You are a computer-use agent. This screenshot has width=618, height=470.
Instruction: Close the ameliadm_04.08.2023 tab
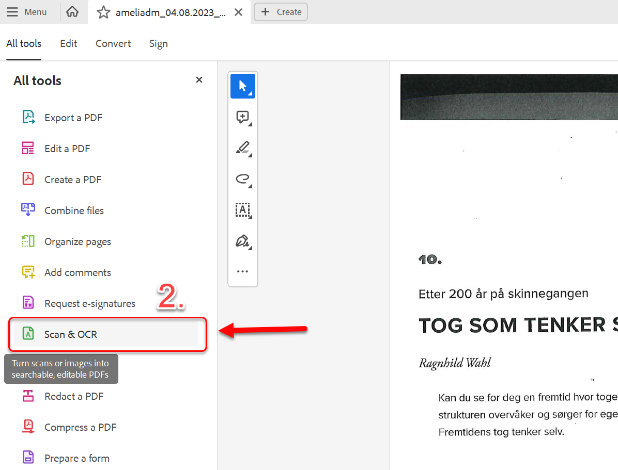(238, 12)
